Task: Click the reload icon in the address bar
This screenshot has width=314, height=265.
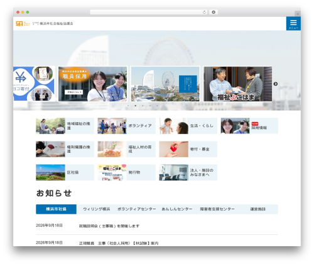Action: coord(204,12)
